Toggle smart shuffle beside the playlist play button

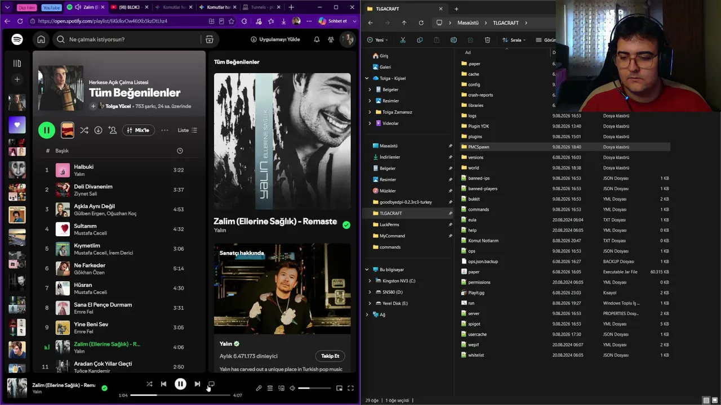coord(84,130)
